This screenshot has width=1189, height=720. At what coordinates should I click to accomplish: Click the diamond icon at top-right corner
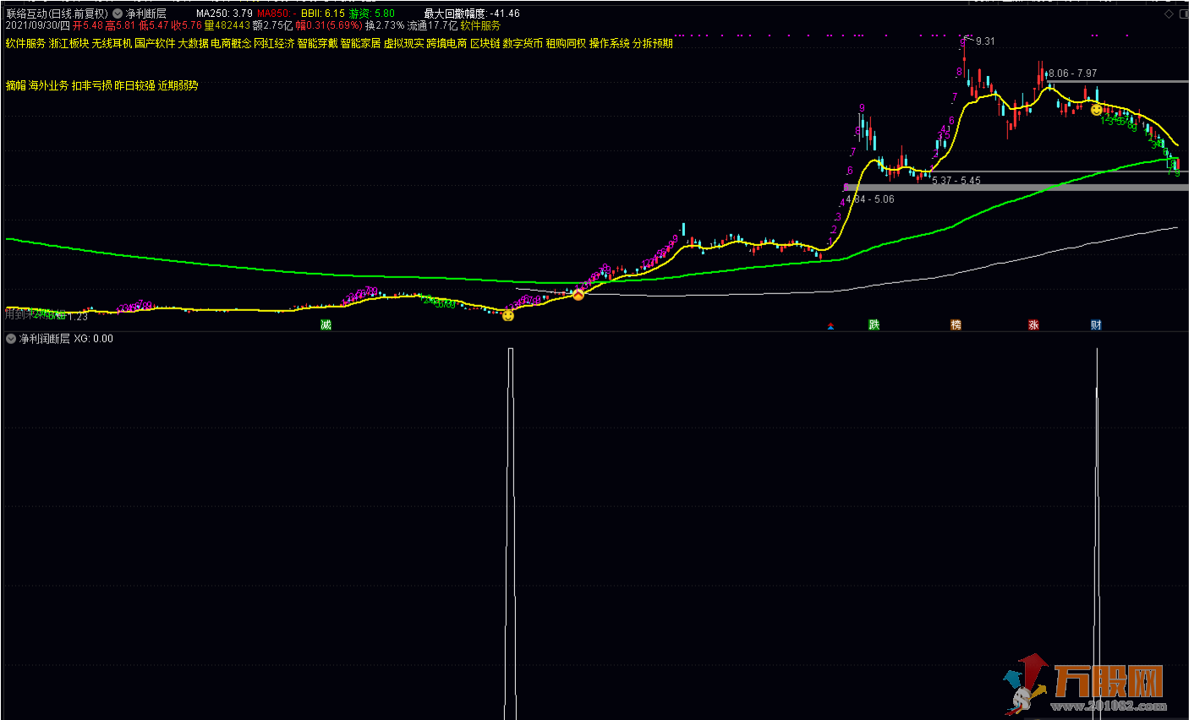click(1170, 14)
